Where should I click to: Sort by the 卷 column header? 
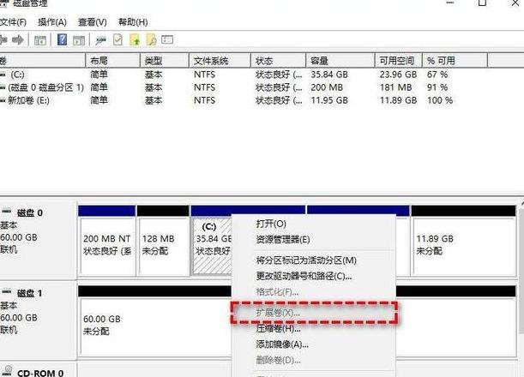[x=42, y=61]
